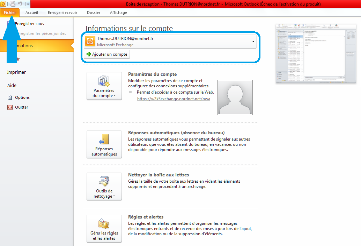Click the Paramètres du compte heading

(x=153, y=74)
